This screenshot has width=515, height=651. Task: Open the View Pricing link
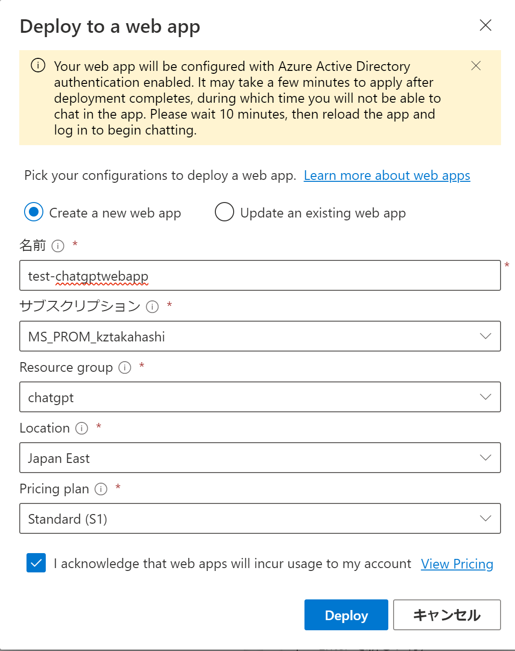[457, 564]
